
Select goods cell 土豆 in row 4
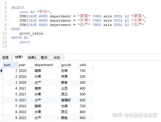pos(70,88)
